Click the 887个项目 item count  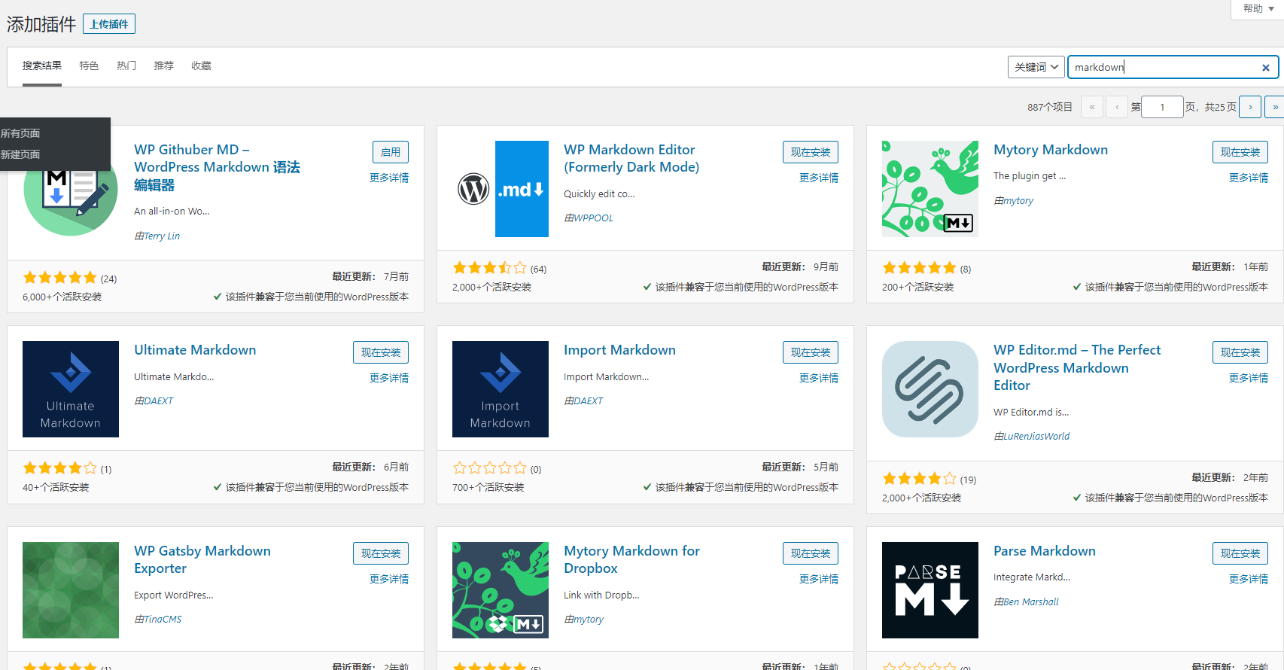[1049, 107]
